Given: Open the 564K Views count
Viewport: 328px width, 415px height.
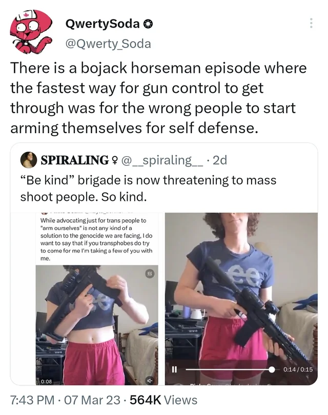Looking at the screenshot, I should pyautogui.click(x=163, y=400).
